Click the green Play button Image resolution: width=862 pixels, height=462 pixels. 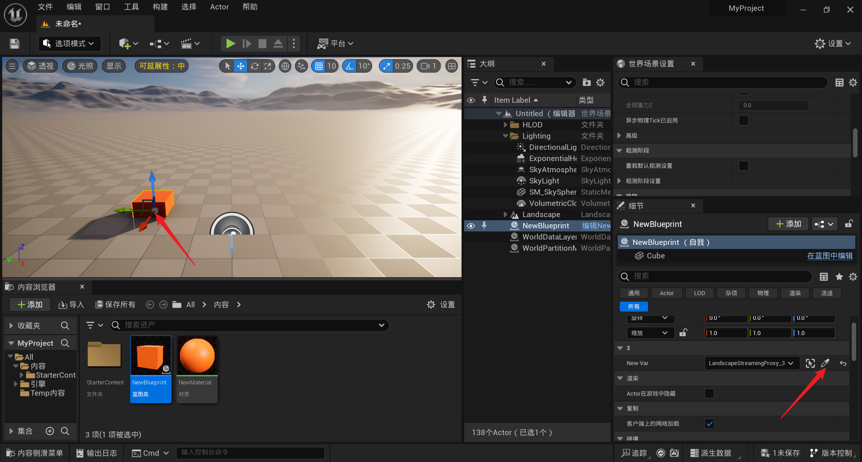point(230,44)
